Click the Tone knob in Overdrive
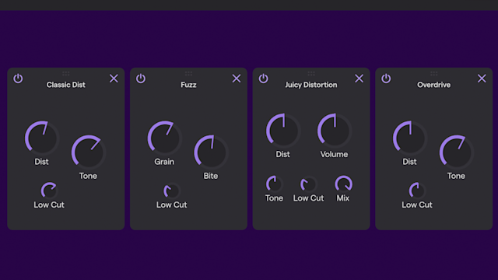 [457, 152]
